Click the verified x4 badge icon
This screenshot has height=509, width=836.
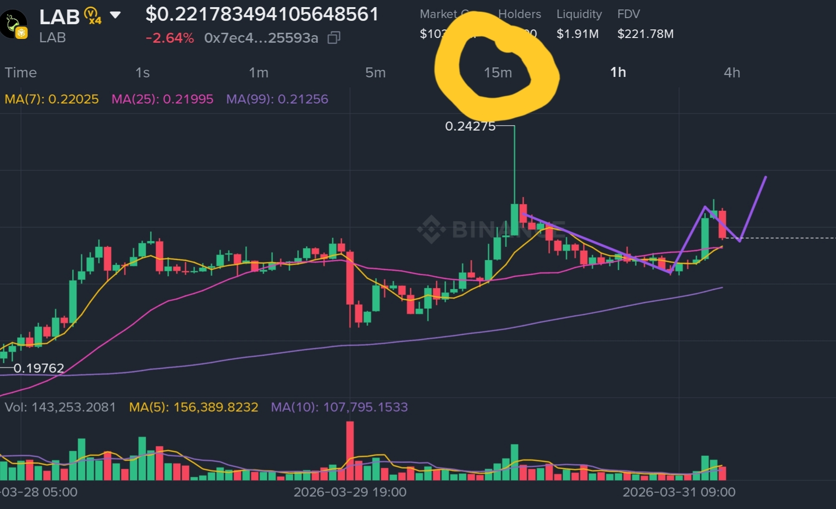tap(93, 16)
